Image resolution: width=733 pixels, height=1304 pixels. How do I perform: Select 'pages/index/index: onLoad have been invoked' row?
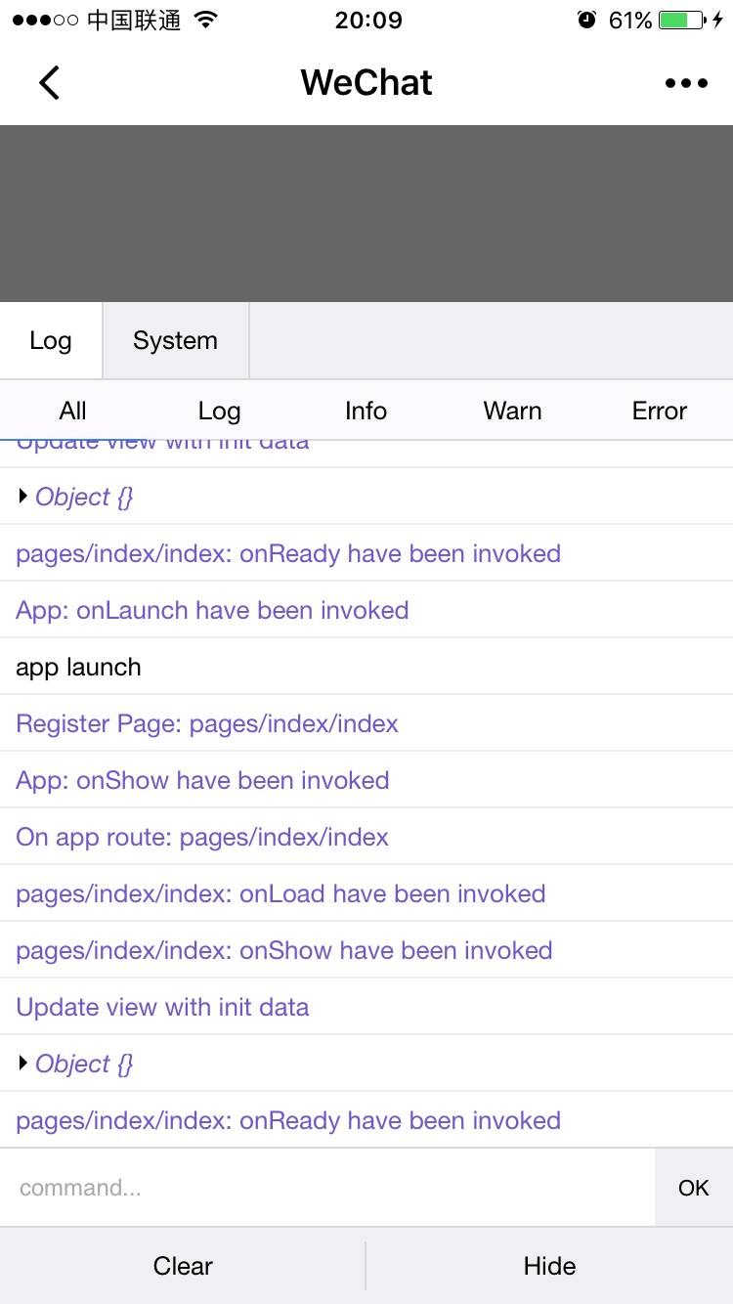(x=366, y=893)
